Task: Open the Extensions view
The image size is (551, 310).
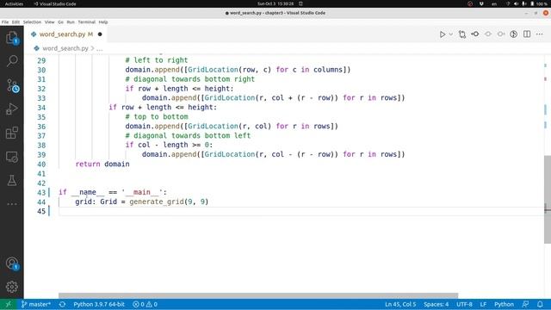Action: (x=12, y=133)
